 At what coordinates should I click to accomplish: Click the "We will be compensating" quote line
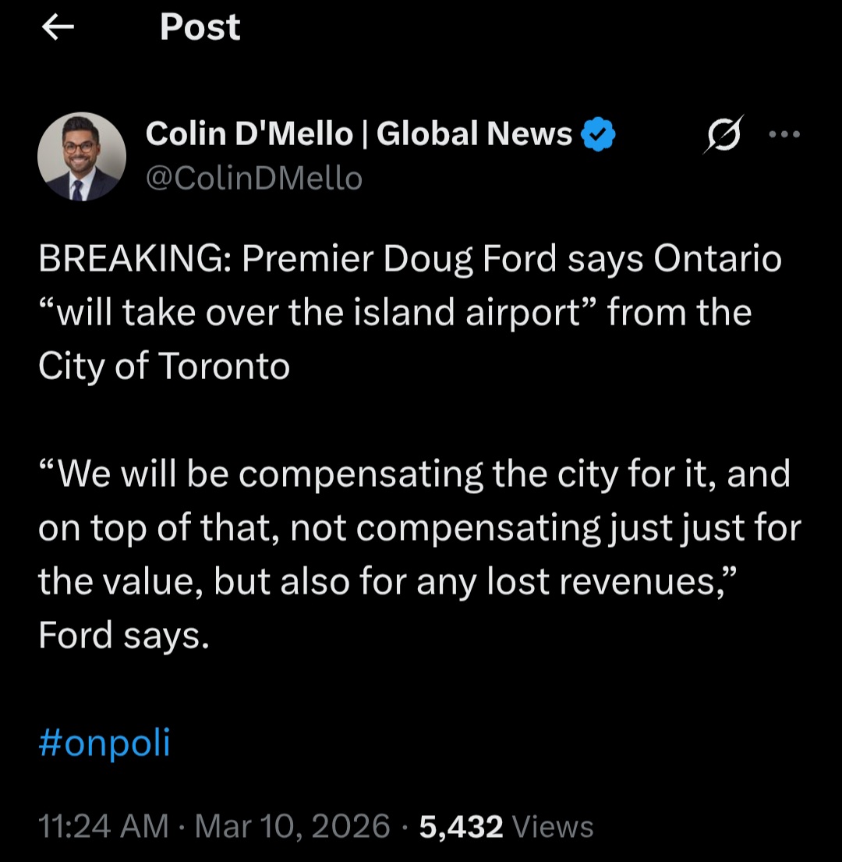point(257,474)
